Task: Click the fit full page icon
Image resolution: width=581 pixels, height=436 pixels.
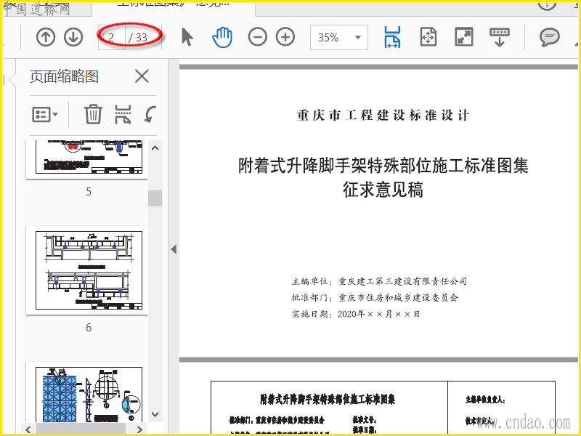Action: click(428, 37)
